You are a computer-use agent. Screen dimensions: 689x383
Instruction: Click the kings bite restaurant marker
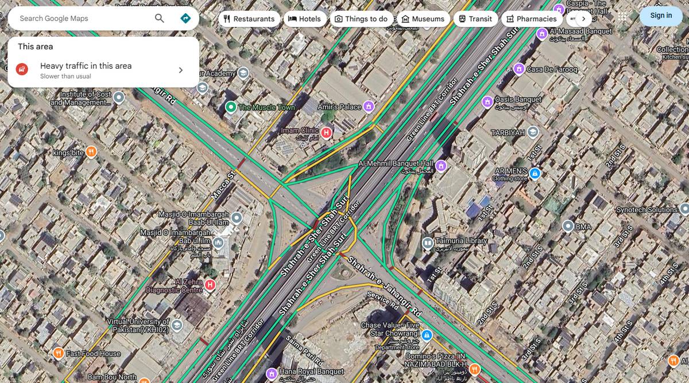[92, 152]
